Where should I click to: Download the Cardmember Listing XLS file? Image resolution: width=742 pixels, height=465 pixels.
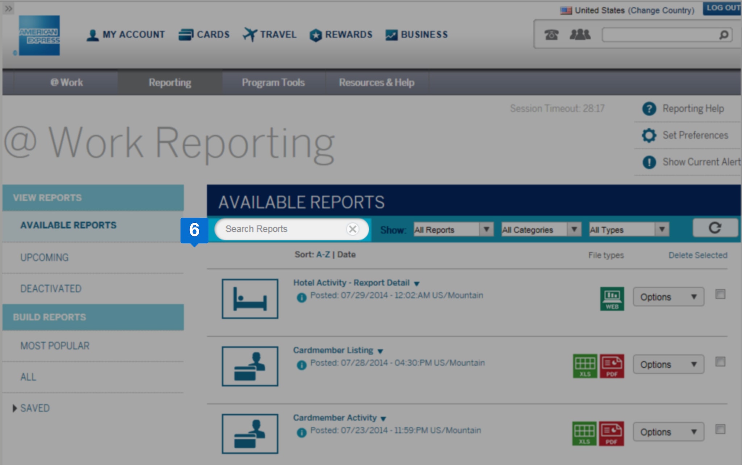point(584,366)
